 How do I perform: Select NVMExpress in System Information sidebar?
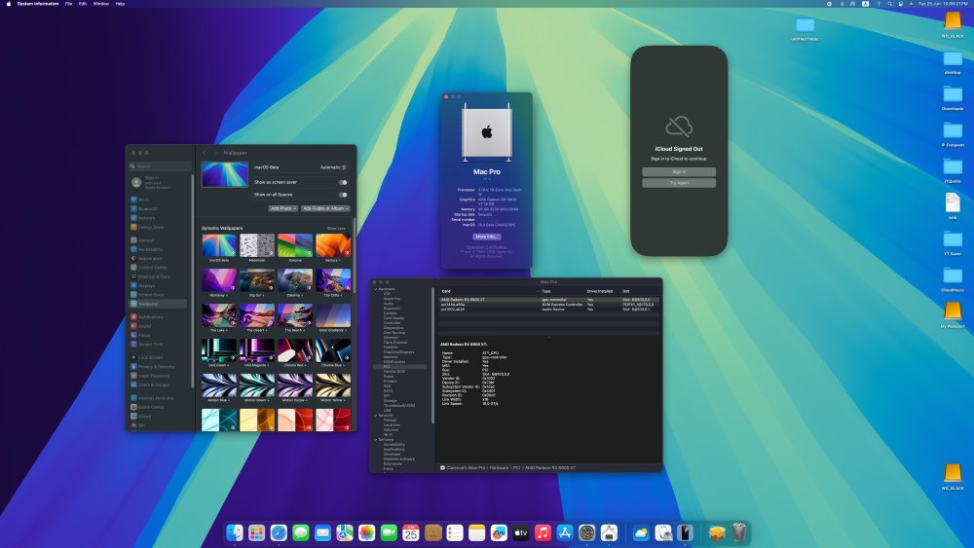point(394,362)
